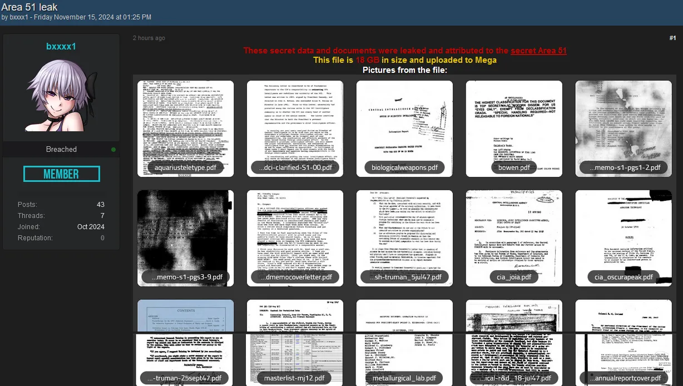Screen dimensions: 683x386
Task: Open the biologicalweapons.pdf image
Action: coord(404,128)
